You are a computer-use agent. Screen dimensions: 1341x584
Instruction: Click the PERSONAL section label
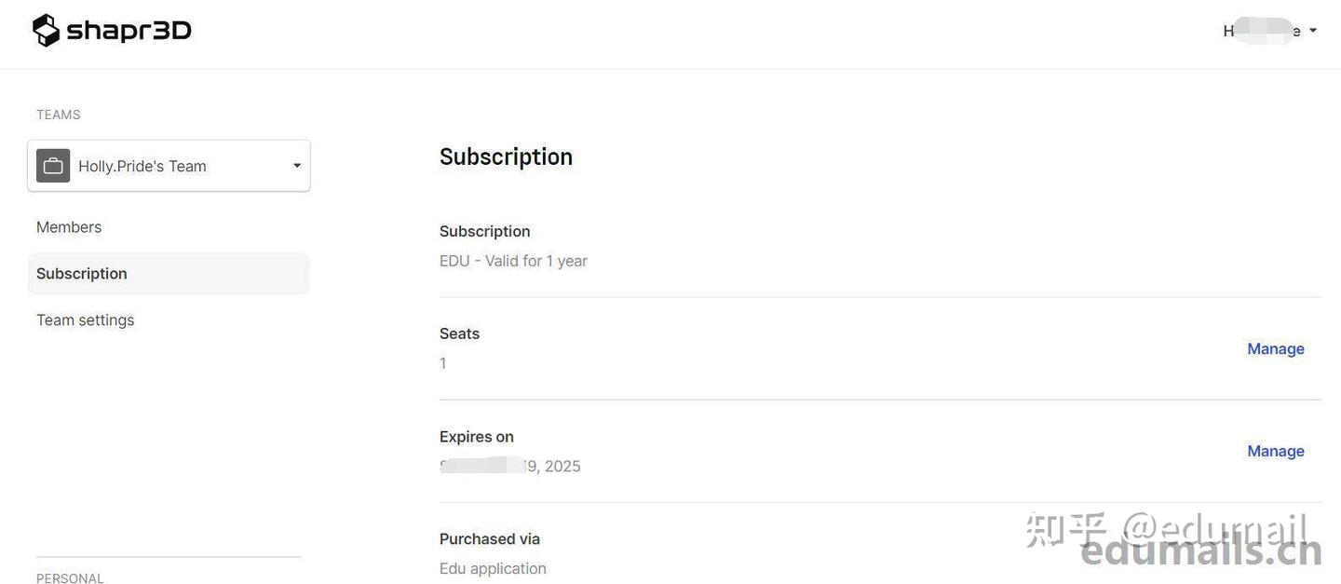[x=70, y=577]
